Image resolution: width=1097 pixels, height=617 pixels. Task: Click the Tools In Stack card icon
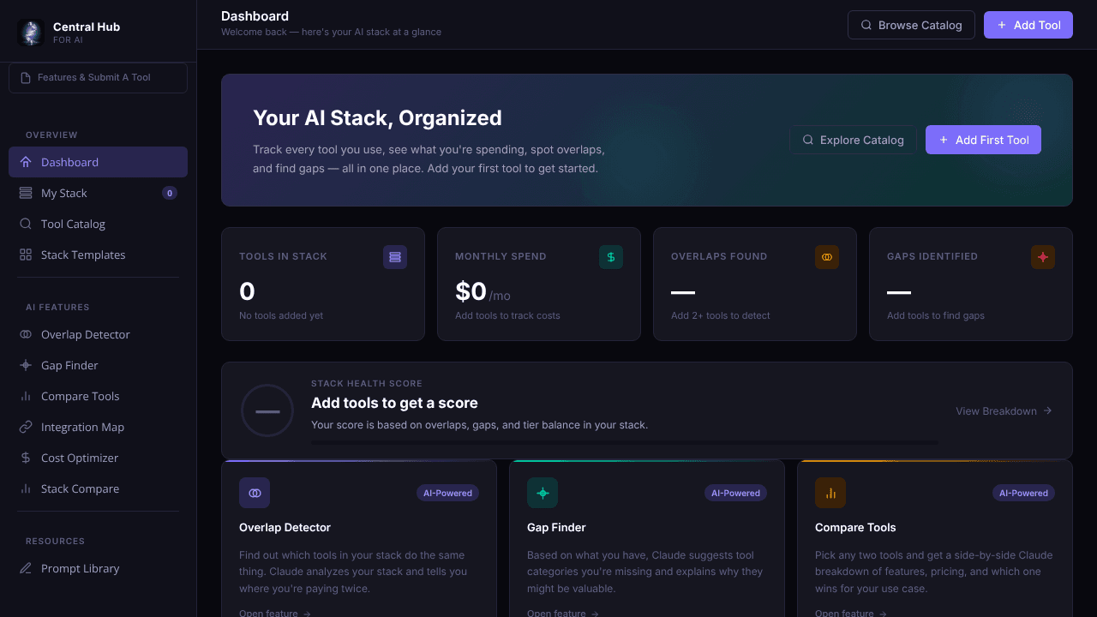coord(395,257)
